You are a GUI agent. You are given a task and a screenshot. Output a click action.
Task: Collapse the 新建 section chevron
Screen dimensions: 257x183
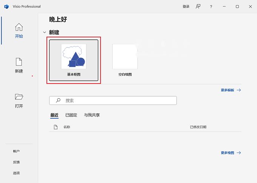coord(45,32)
